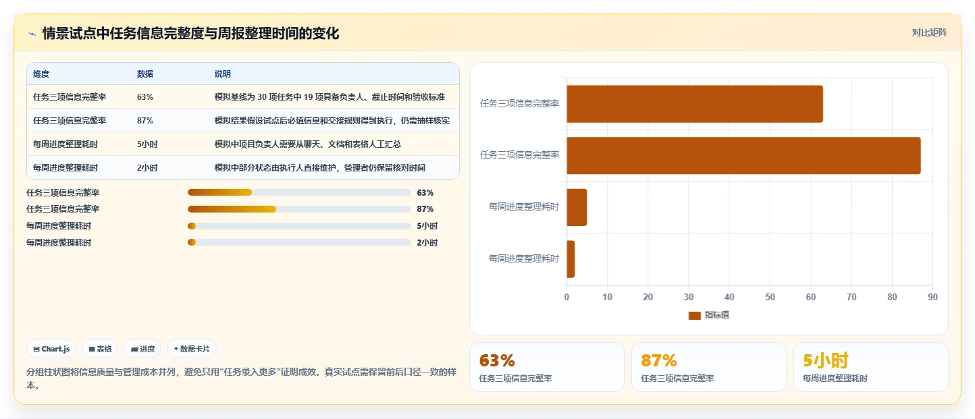The image size is (975, 419).
Task: Click the shortest chart bar of value 2
Action: click(x=571, y=259)
